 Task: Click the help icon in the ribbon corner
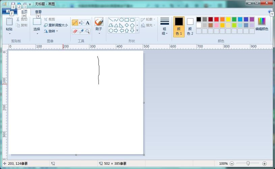(x=270, y=11)
